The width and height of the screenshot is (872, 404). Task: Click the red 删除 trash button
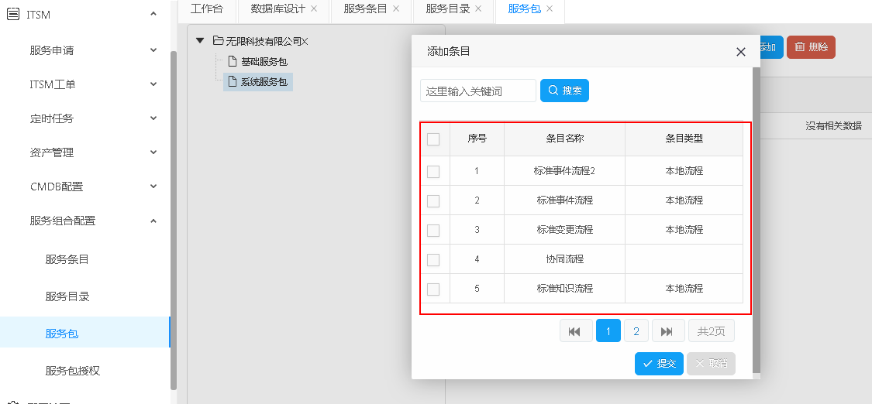coord(811,47)
